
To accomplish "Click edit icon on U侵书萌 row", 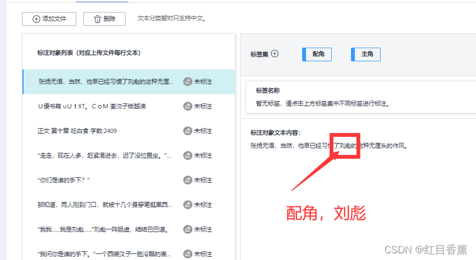I will click(188, 106).
